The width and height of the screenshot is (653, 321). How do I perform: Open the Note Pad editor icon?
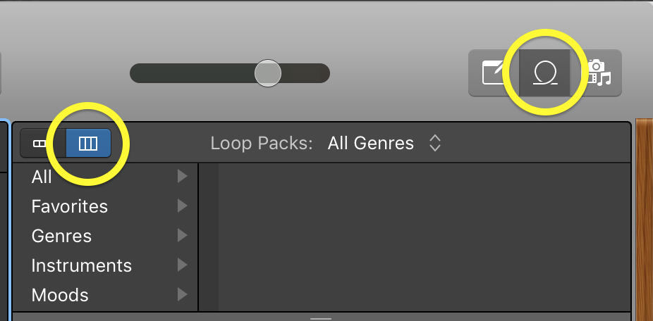pos(495,73)
